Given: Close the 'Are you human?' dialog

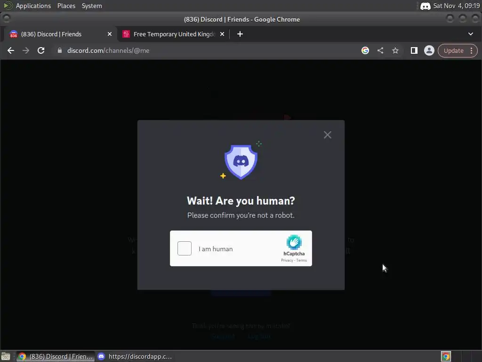Looking at the screenshot, I should [x=328, y=135].
